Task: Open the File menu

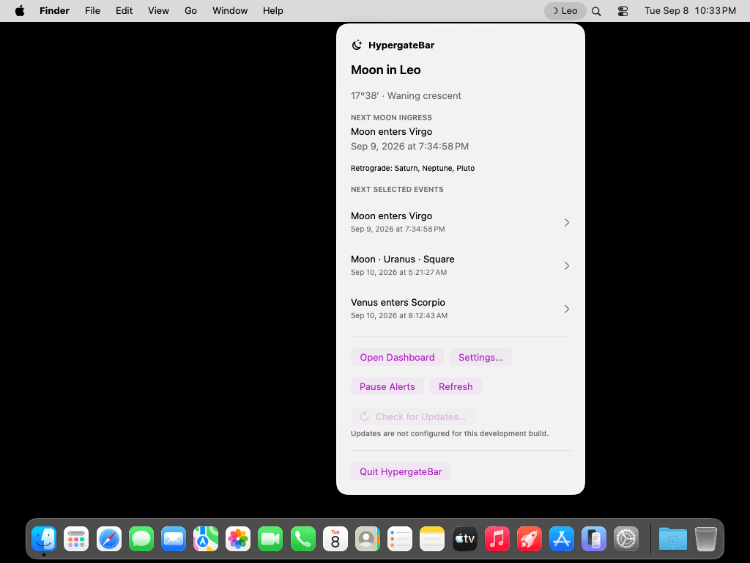Action: [92, 10]
